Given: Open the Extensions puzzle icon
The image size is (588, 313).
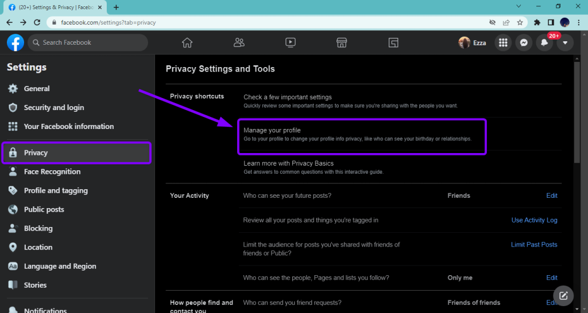Looking at the screenshot, I should point(537,22).
